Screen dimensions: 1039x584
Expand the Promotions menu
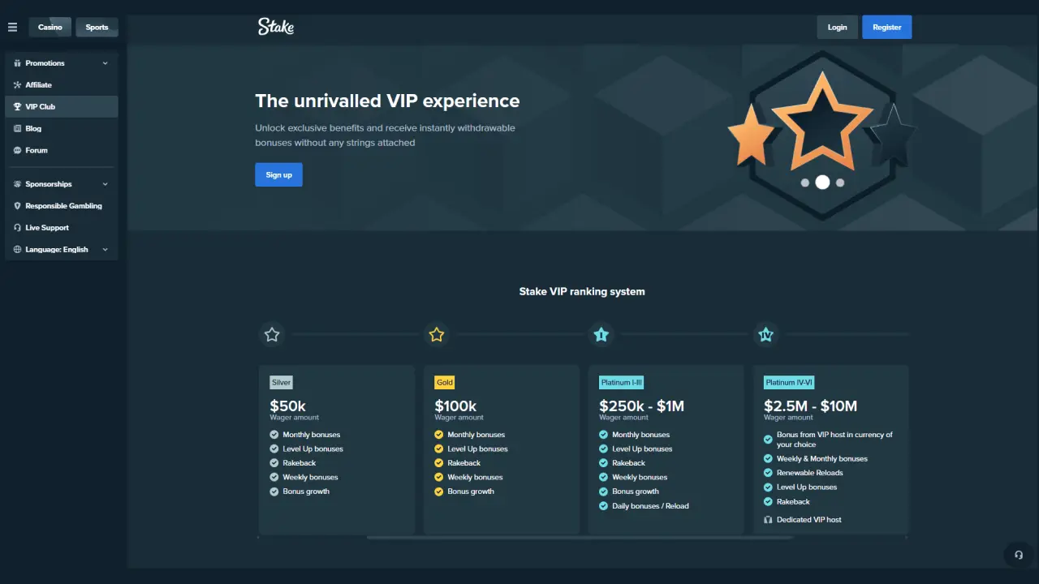(x=62, y=63)
